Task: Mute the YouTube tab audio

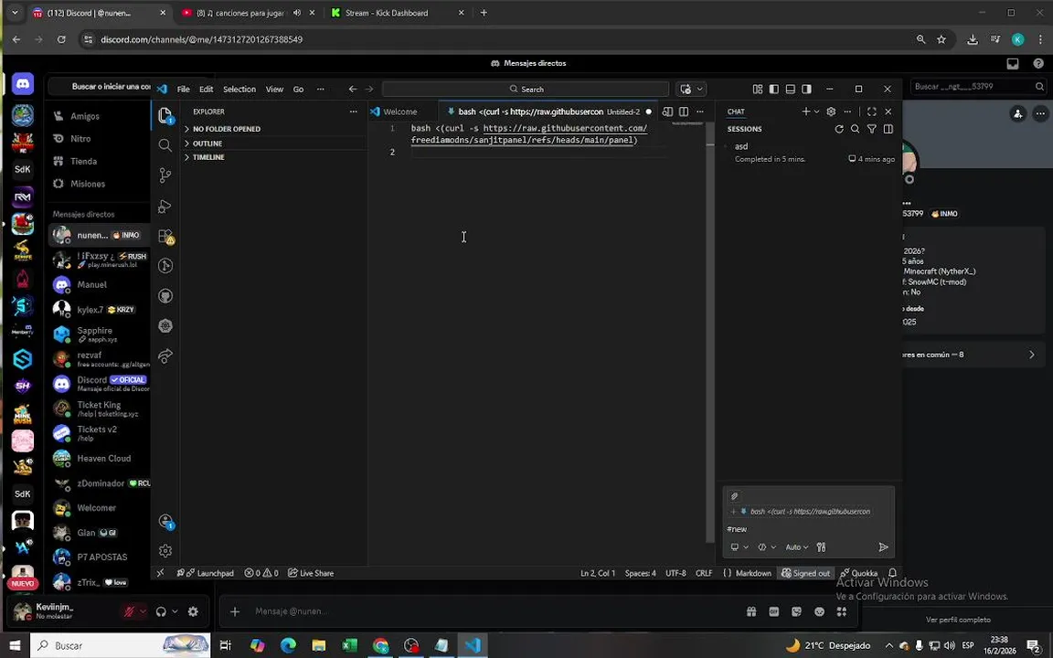Action: coord(297,13)
